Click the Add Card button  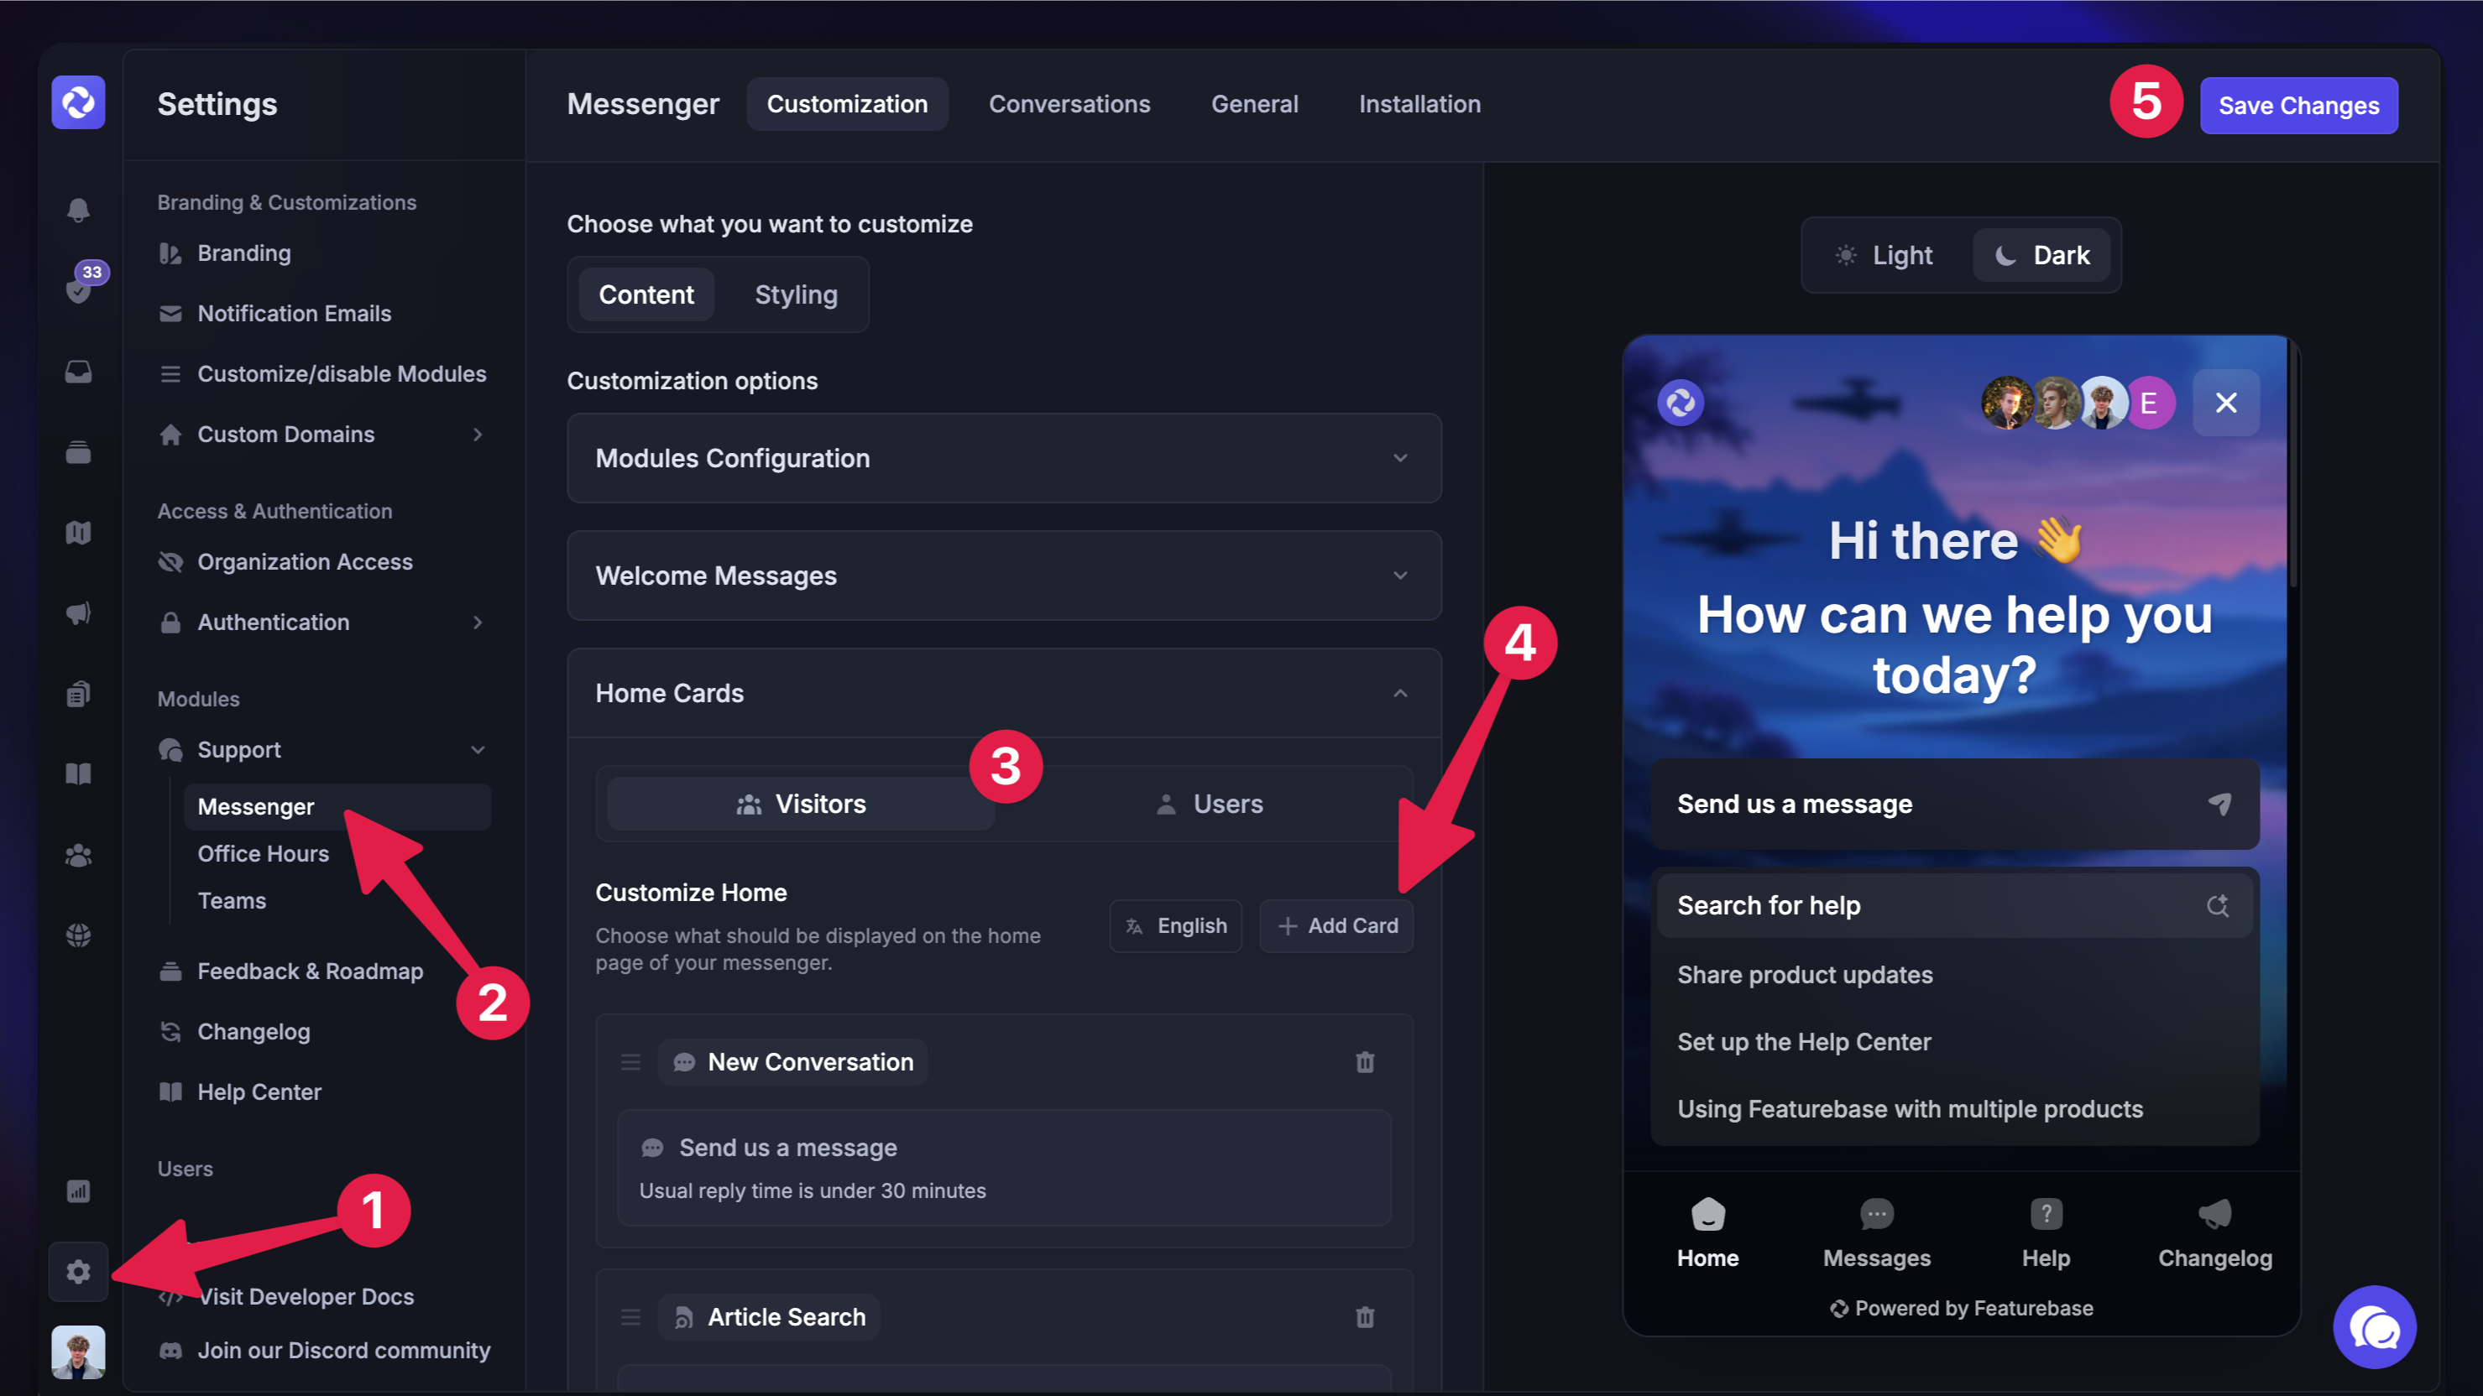pyautogui.click(x=1336, y=926)
